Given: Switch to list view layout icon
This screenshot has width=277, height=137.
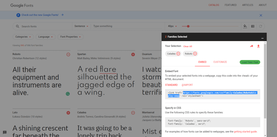Looking at the screenshot, I should [253, 26].
